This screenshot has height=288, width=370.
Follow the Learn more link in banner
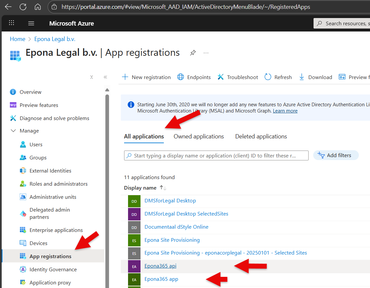pos(285,111)
